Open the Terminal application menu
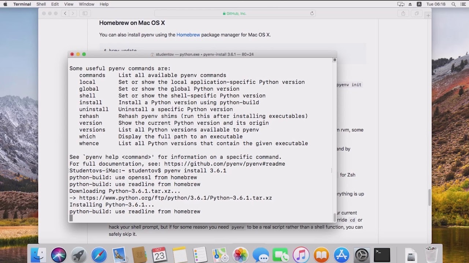Image resolution: width=469 pixels, height=263 pixels. coord(22,4)
